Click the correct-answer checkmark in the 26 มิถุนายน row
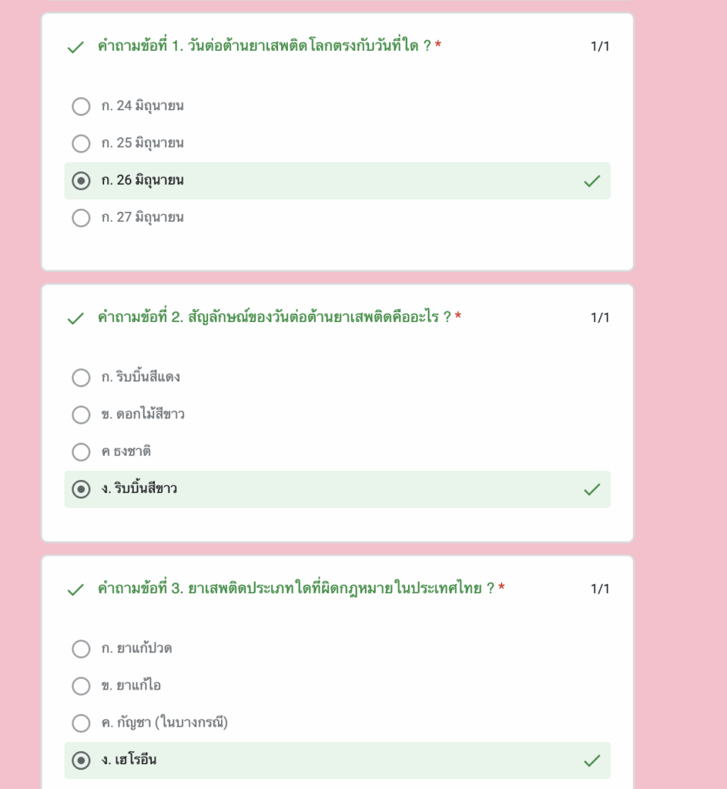The image size is (727, 789). pyautogui.click(x=591, y=181)
